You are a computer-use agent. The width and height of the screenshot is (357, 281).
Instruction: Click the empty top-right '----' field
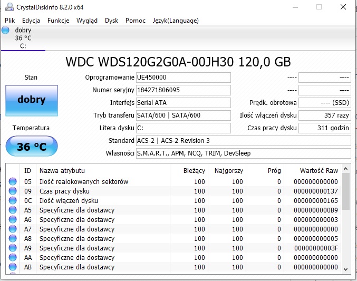(325, 77)
